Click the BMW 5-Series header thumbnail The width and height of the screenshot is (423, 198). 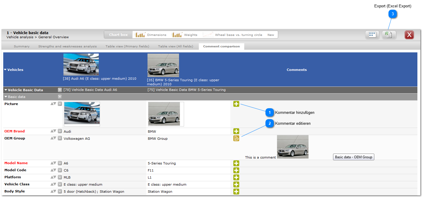pos(163,65)
